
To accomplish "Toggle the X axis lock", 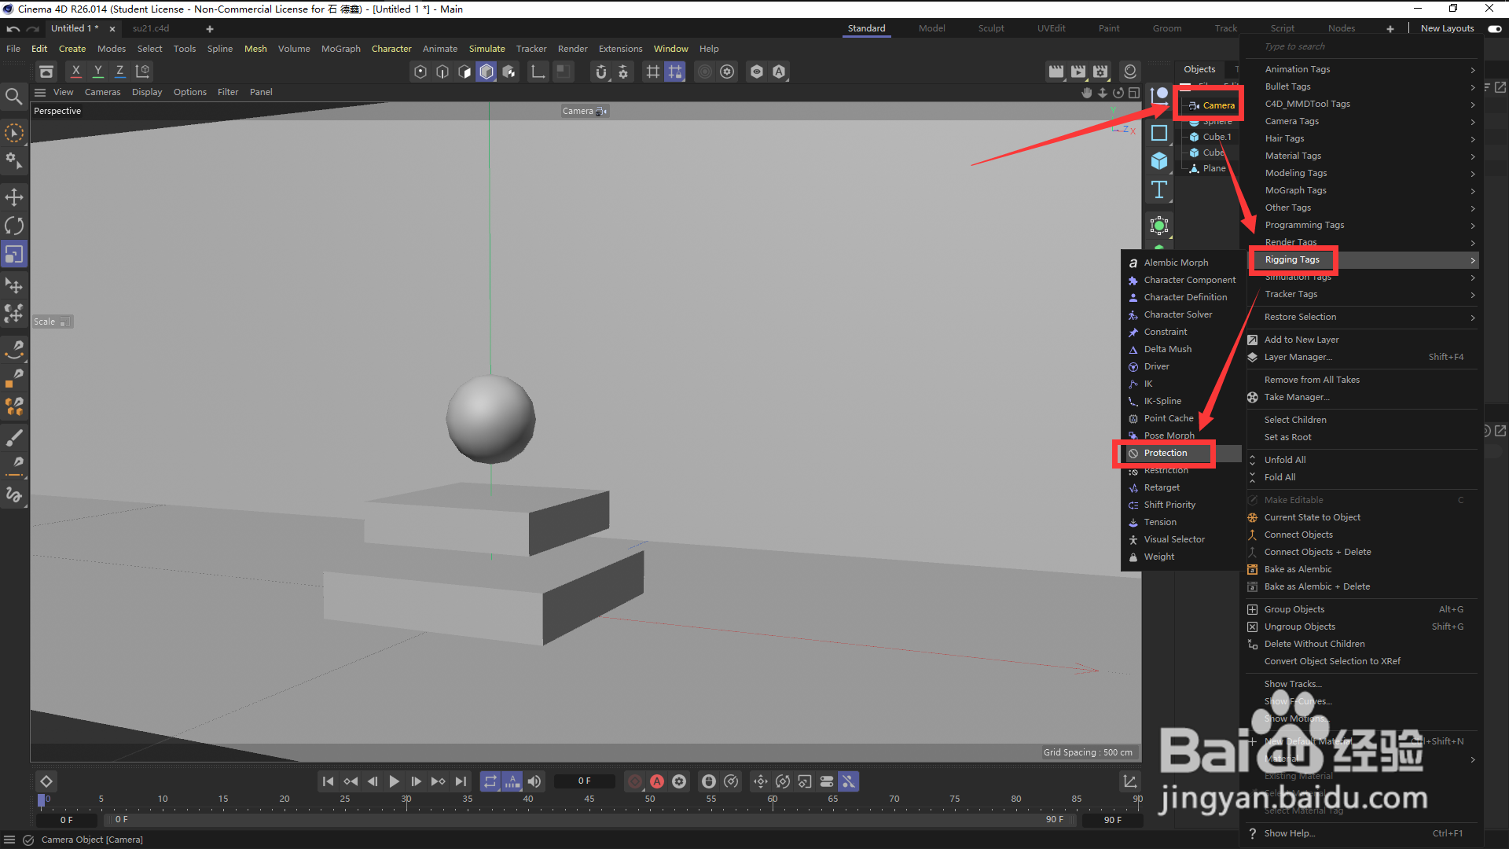I will click(75, 71).
